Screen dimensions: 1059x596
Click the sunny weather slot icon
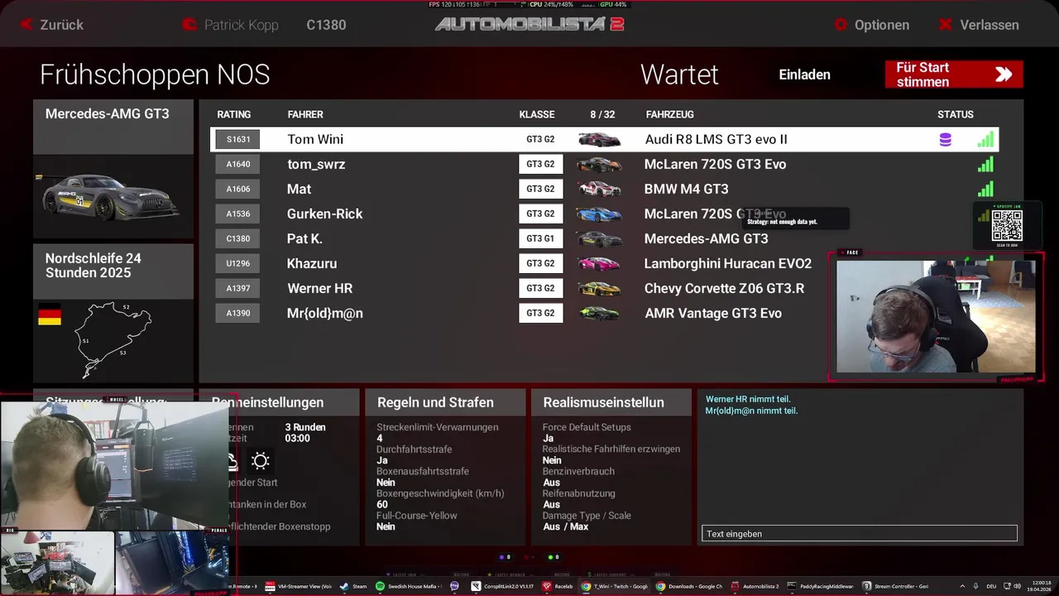261,461
